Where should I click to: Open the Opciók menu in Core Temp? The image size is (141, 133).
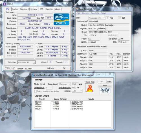85,13
